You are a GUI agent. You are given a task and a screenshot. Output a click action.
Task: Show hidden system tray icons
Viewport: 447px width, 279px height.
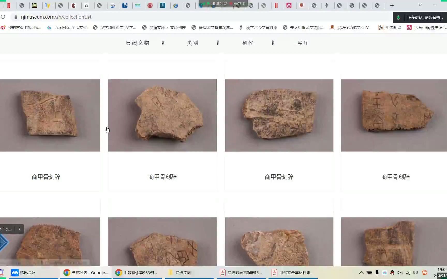click(361, 273)
